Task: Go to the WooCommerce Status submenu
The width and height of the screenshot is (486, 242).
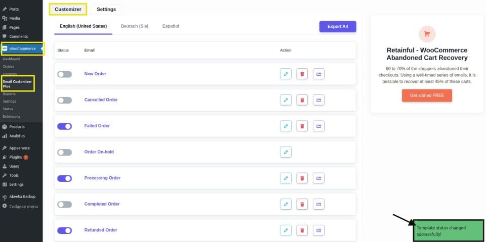Action: tap(8, 109)
